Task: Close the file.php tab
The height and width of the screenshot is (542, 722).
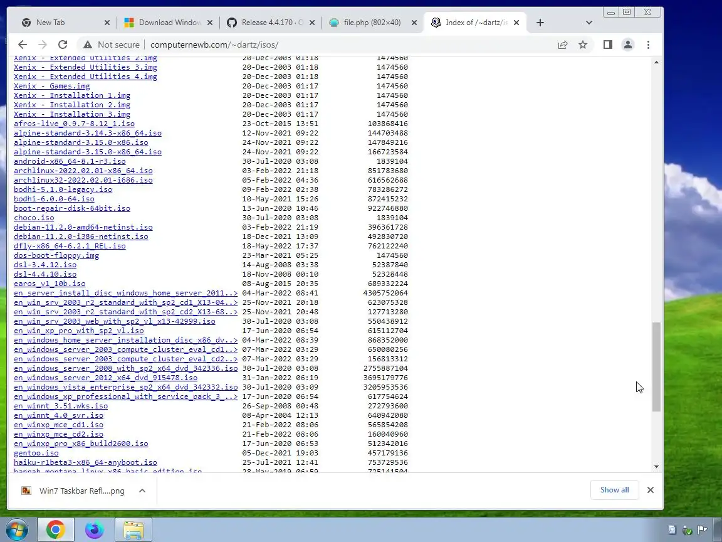Action: point(414,23)
